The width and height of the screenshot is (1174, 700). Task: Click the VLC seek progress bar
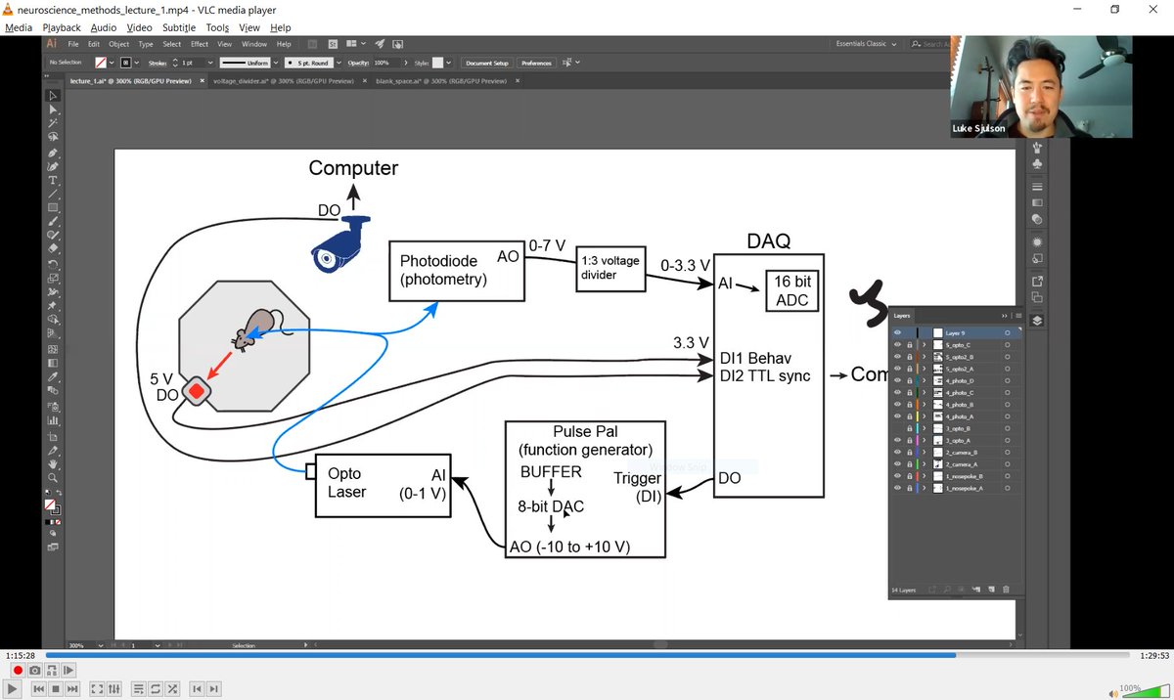coord(587,655)
